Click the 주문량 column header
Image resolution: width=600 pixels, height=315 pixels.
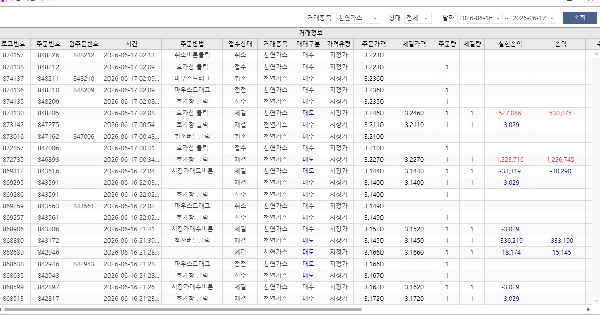click(x=447, y=44)
